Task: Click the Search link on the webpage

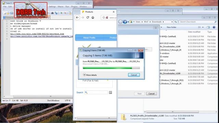Action: tap(80, 93)
